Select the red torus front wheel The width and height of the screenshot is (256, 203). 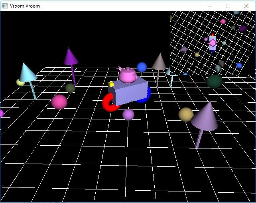click(x=109, y=103)
